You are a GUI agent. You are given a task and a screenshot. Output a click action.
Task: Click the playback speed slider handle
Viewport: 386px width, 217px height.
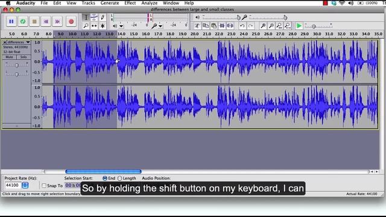click(314, 26)
